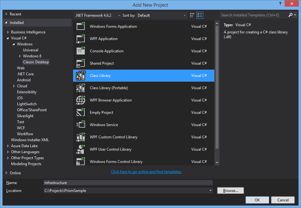Open the .NET Framework version dropdown
The height and width of the screenshot is (208, 301).
point(98,15)
